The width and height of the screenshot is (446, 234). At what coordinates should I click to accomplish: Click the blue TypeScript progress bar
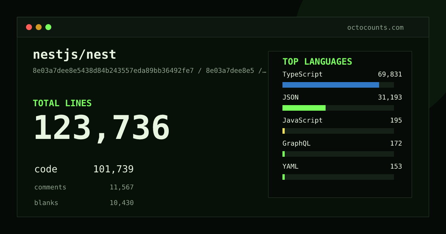click(331, 85)
